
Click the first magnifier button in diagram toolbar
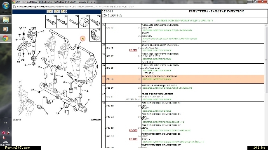(x=50, y=12)
